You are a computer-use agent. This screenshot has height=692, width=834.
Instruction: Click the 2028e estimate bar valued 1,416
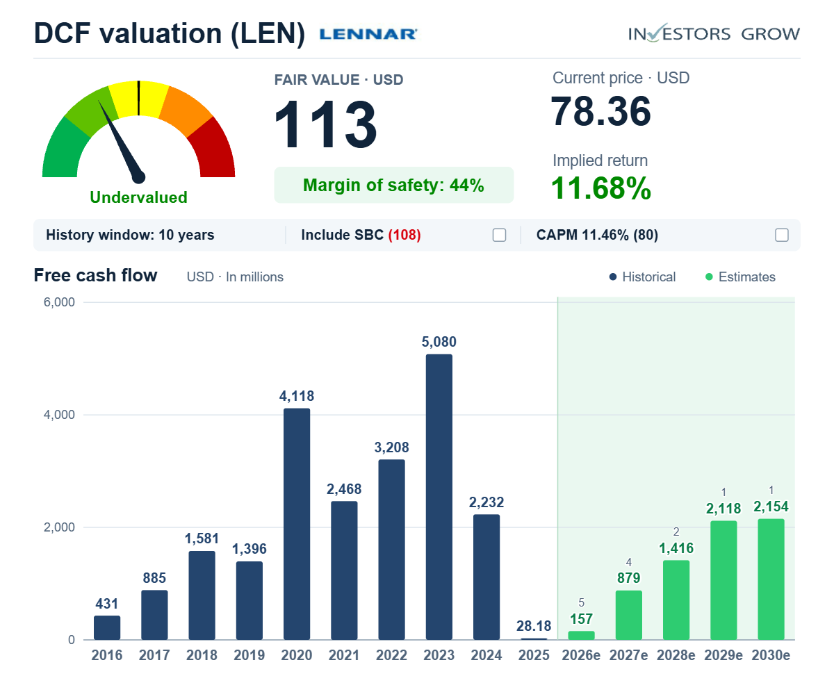676,600
